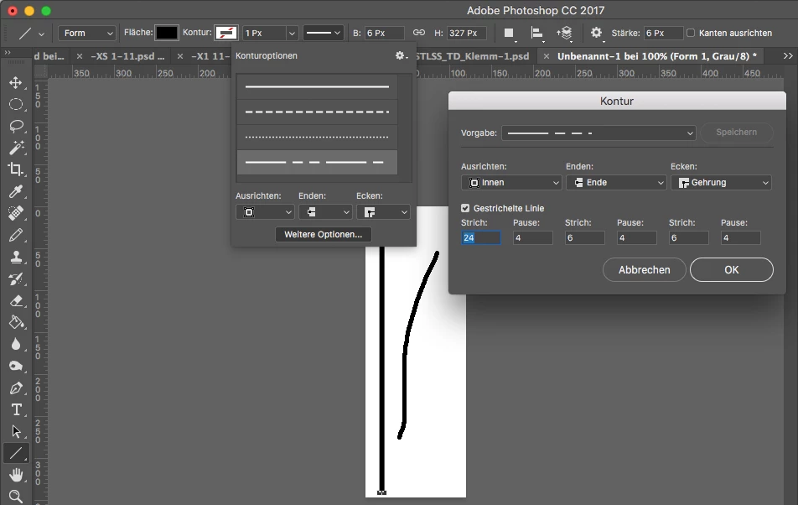798x505 pixels.
Task: Expand the toolbar panel double arrow
Action: [8, 52]
